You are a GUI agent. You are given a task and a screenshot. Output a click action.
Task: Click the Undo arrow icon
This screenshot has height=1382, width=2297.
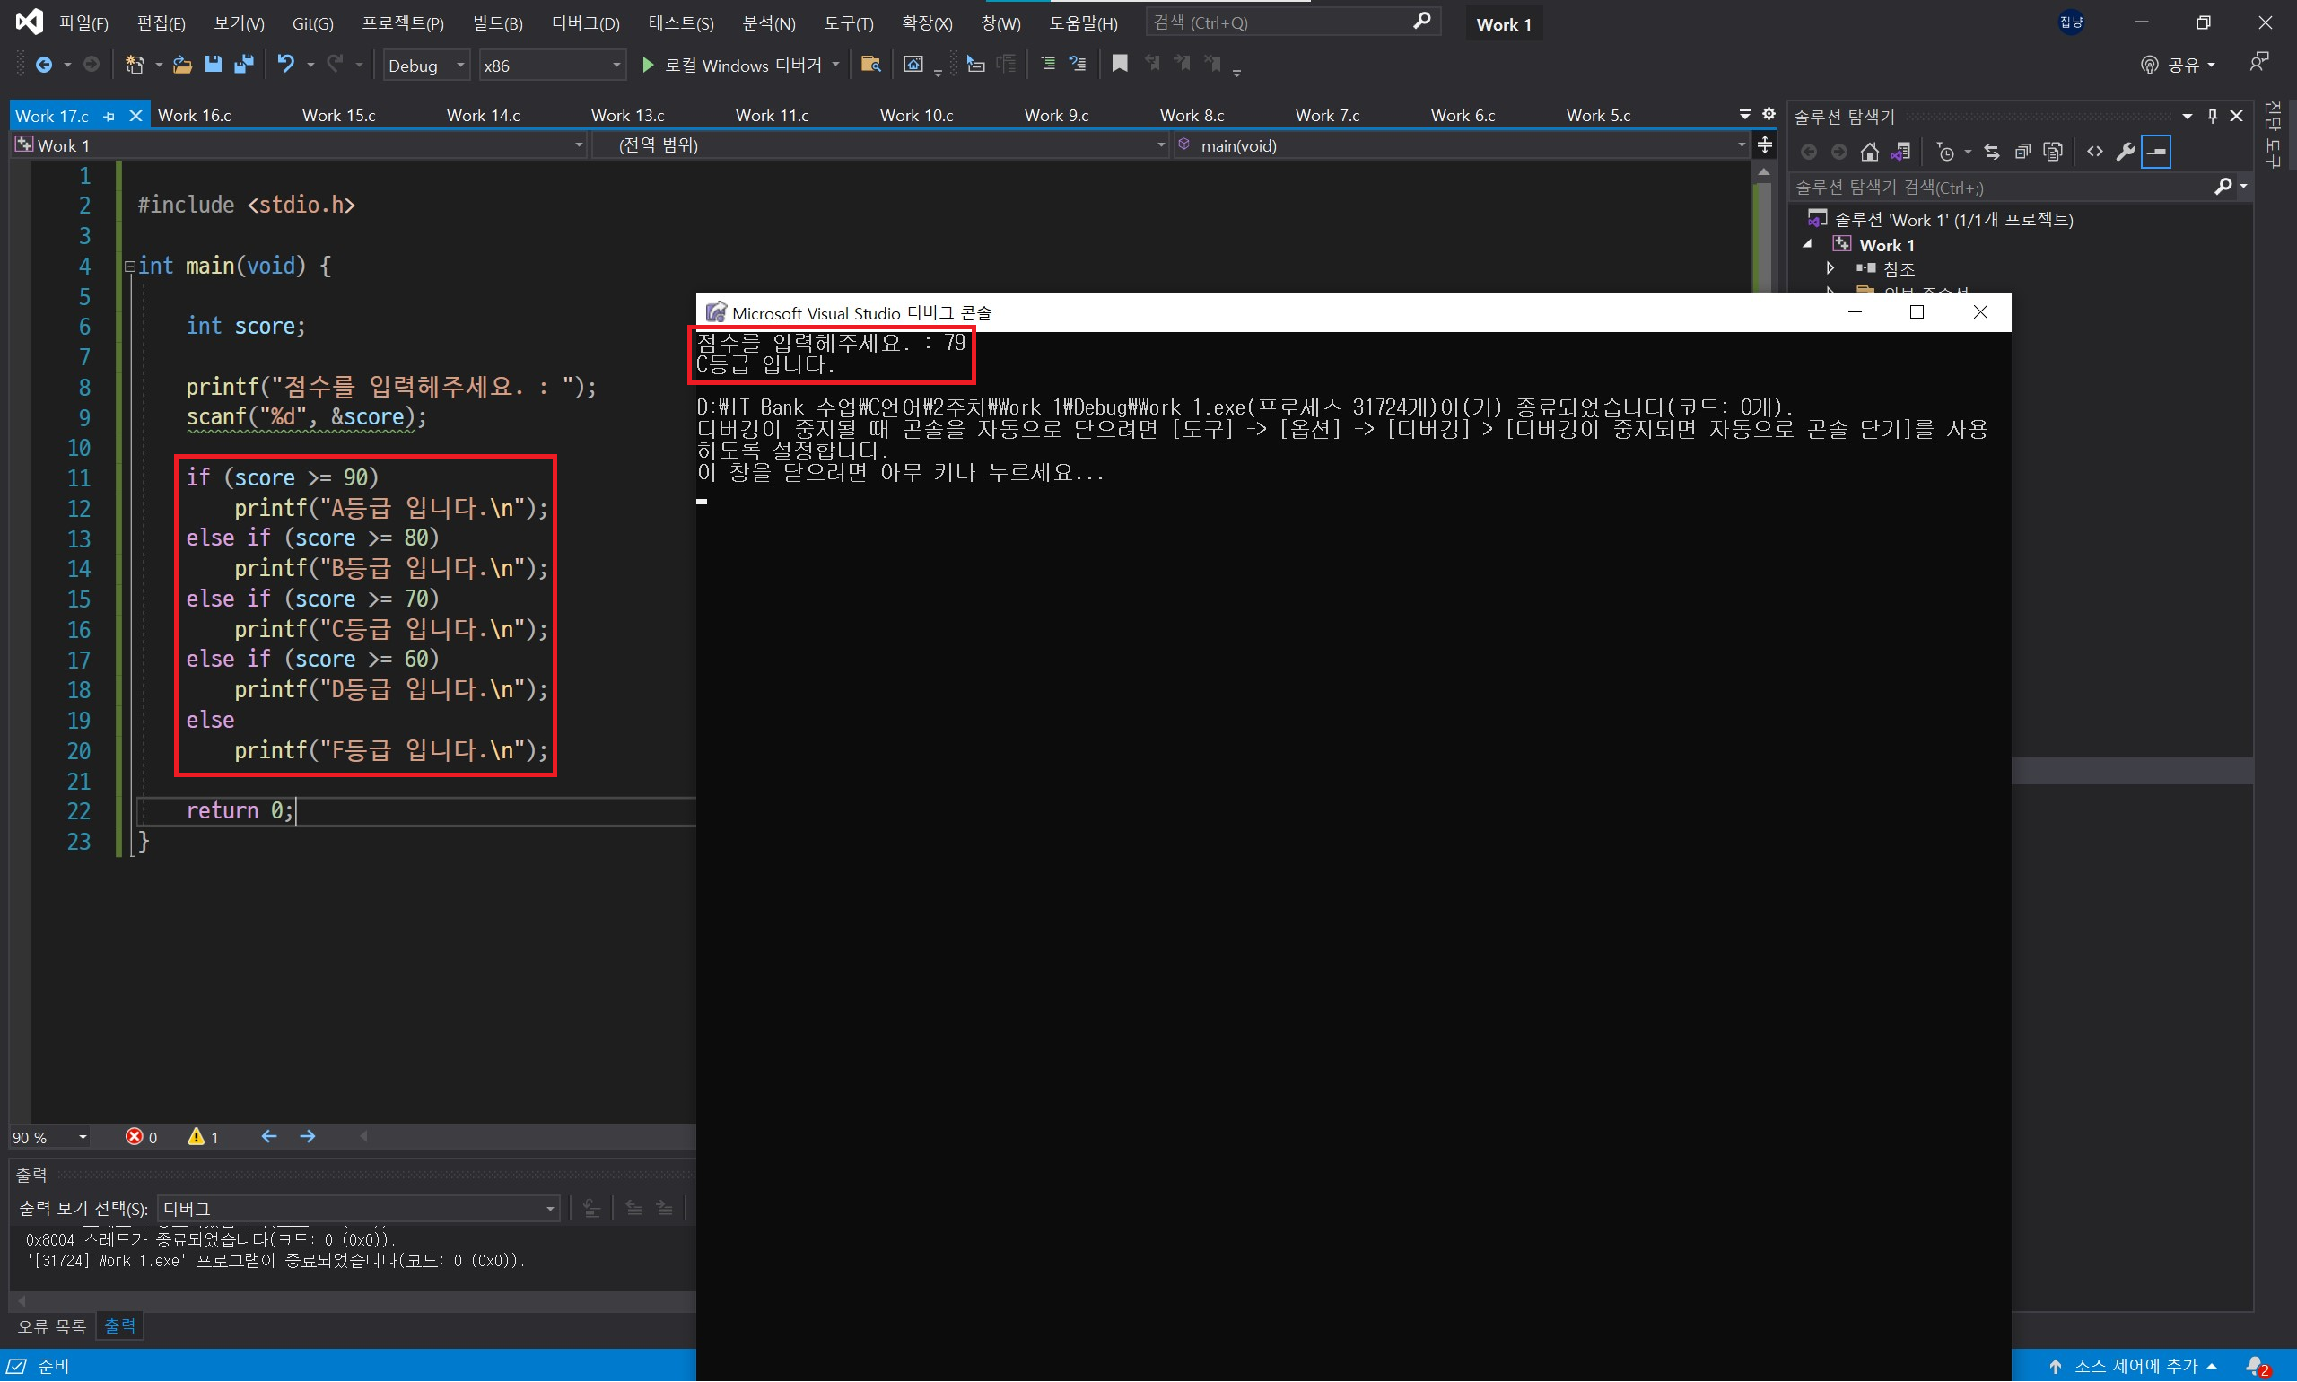point(285,65)
